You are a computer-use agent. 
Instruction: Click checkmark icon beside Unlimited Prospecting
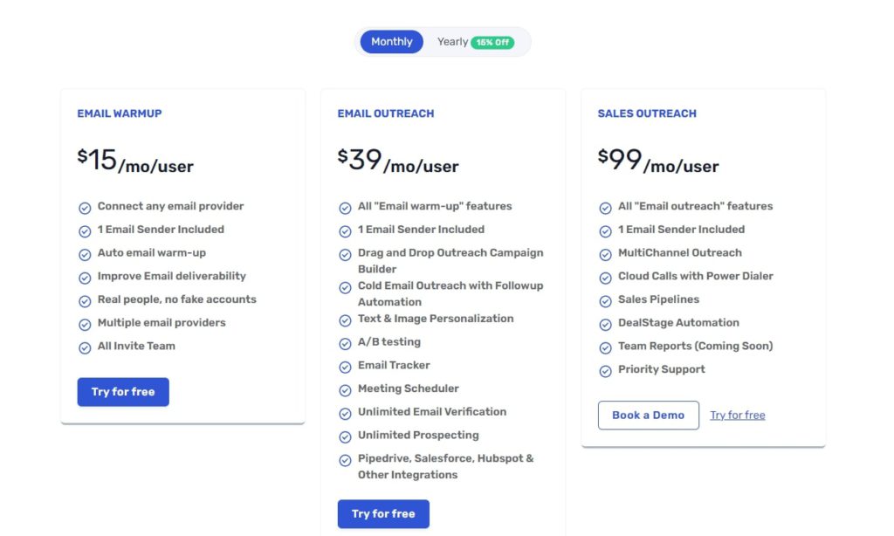point(345,436)
